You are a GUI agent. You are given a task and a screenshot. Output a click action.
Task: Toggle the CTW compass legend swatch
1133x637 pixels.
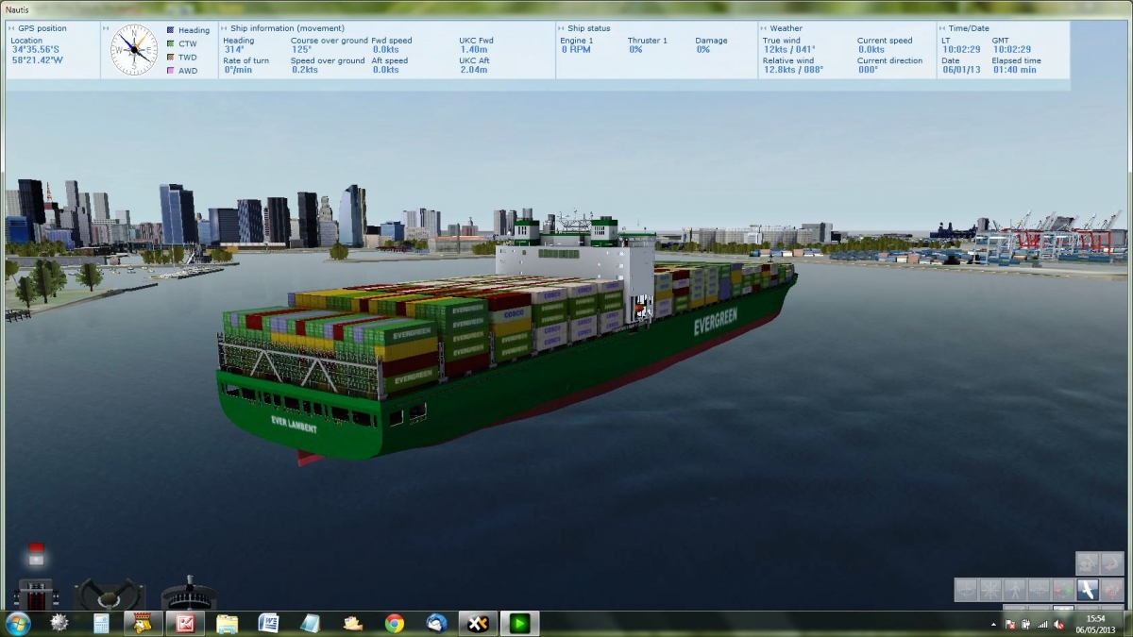point(170,43)
